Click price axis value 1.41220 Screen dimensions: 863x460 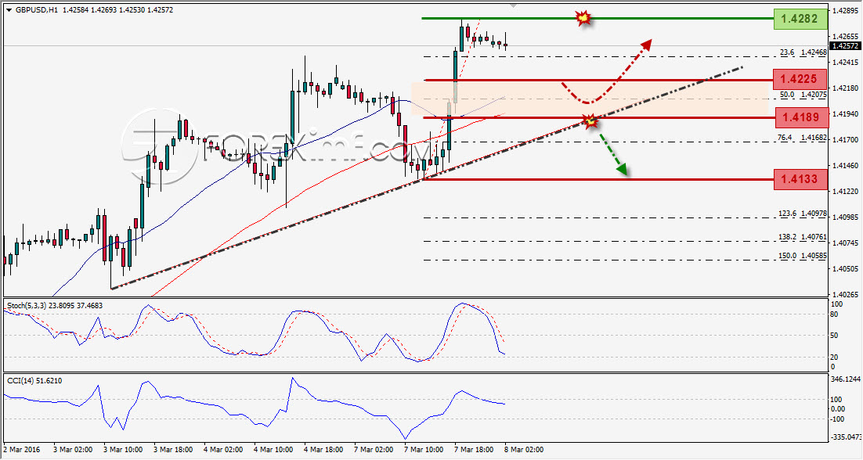[x=846, y=191]
